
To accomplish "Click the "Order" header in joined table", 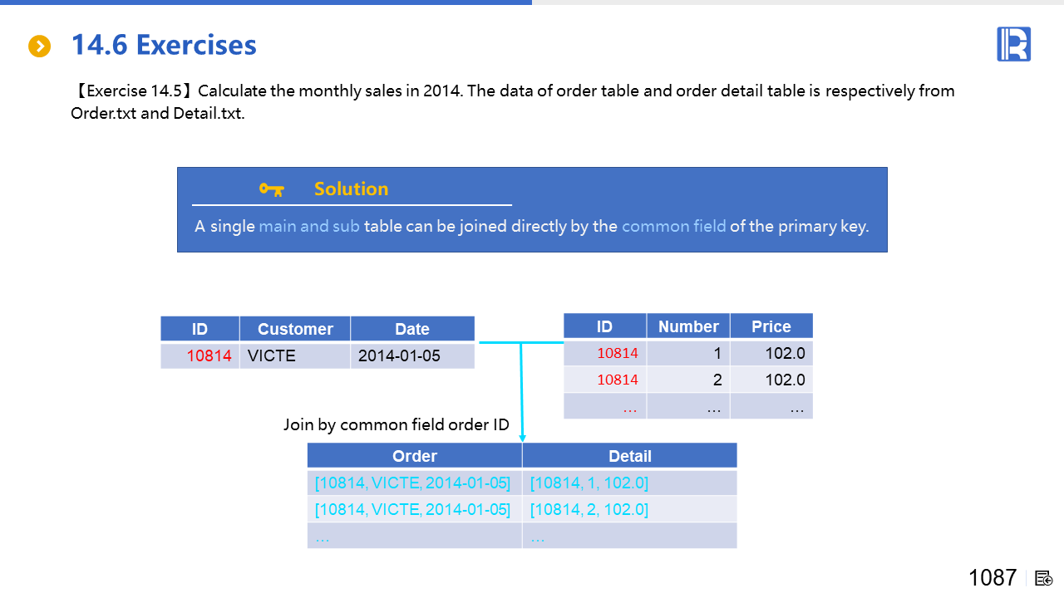I will click(414, 456).
